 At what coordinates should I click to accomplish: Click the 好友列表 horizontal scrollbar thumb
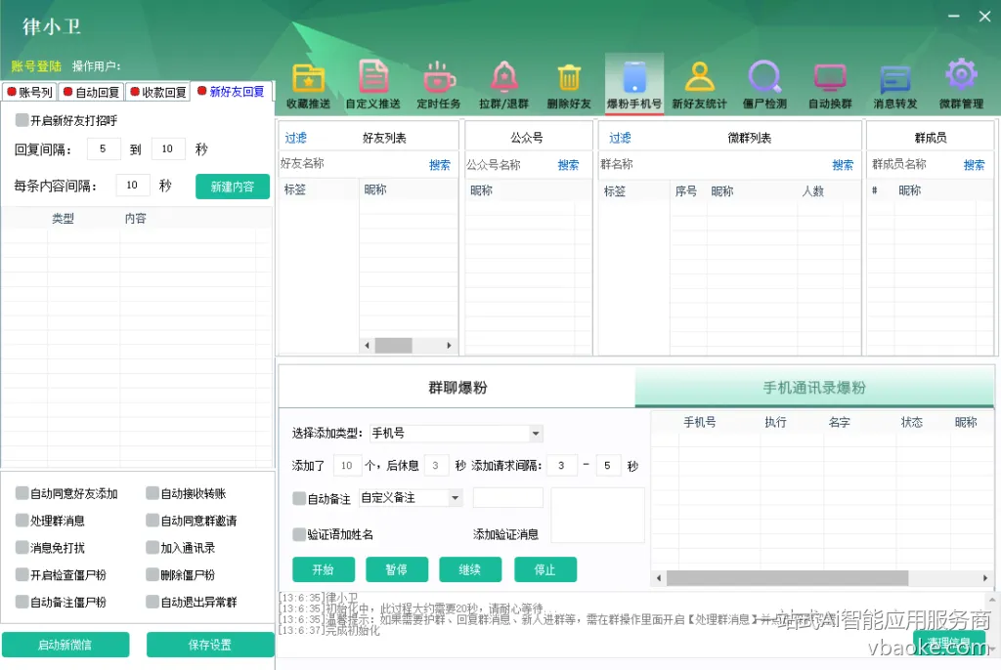click(x=393, y=345)
